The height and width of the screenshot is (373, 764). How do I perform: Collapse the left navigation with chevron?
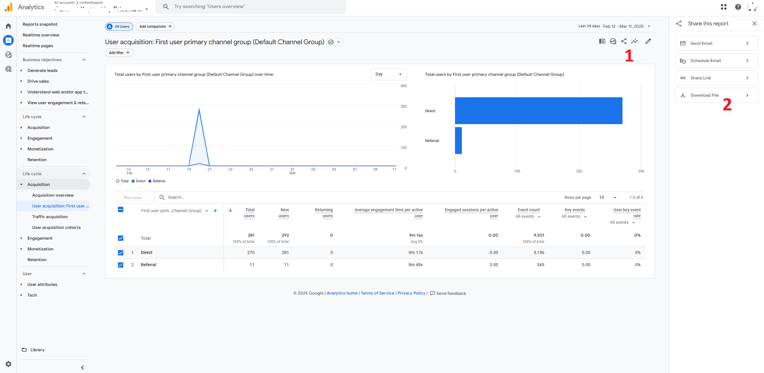pyautogui.click(x=82, y=368)
